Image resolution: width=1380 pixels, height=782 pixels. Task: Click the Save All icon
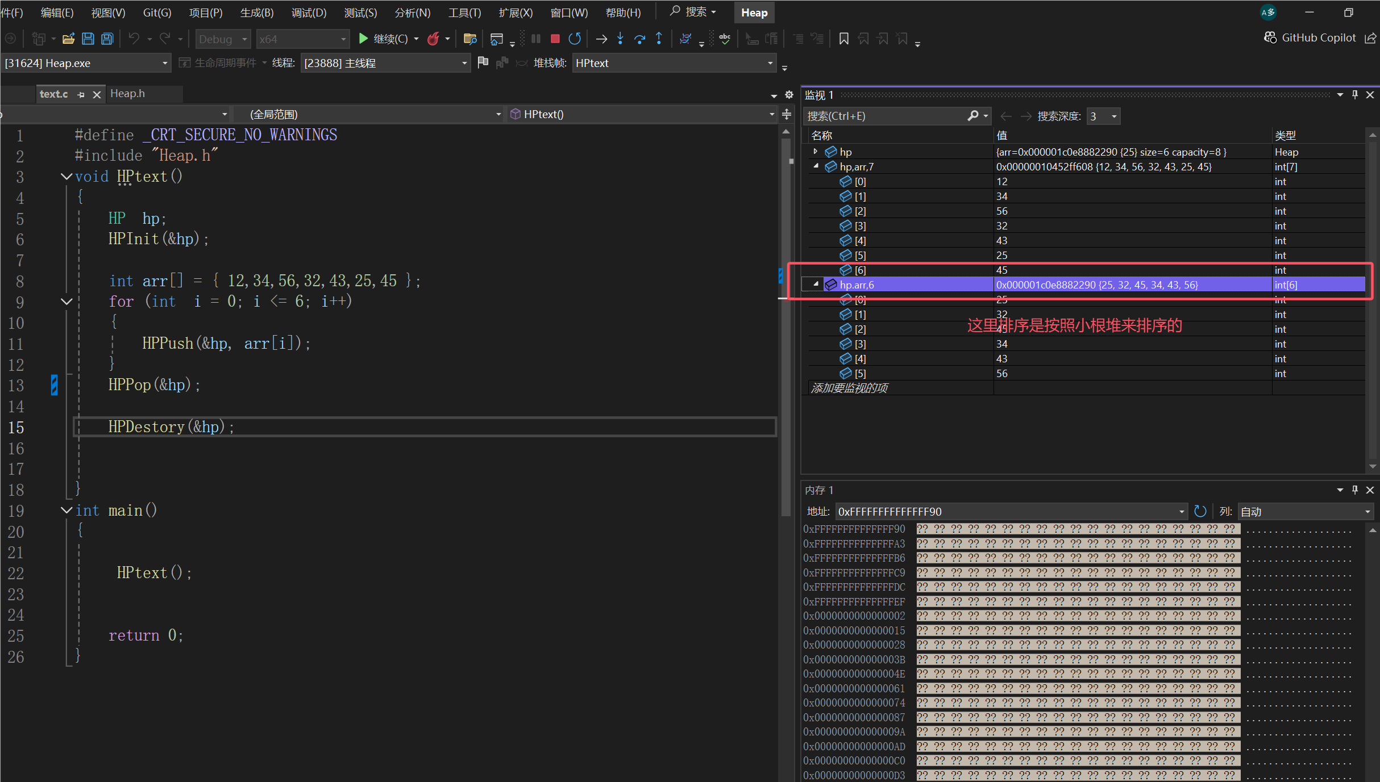click(107, 39)
